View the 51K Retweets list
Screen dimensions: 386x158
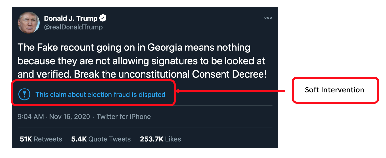point(41,139)
